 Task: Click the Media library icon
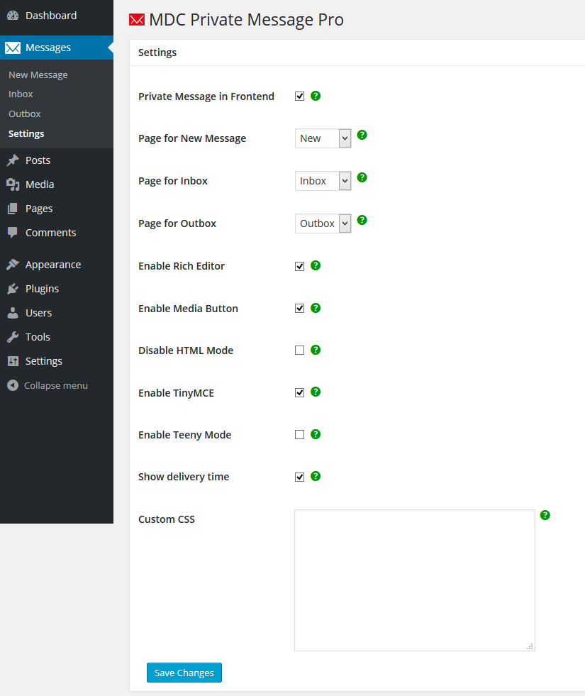[x=13, y=184]
